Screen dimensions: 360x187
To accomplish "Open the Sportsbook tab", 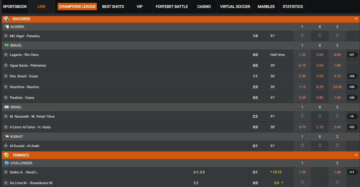I will coord(15,7).
